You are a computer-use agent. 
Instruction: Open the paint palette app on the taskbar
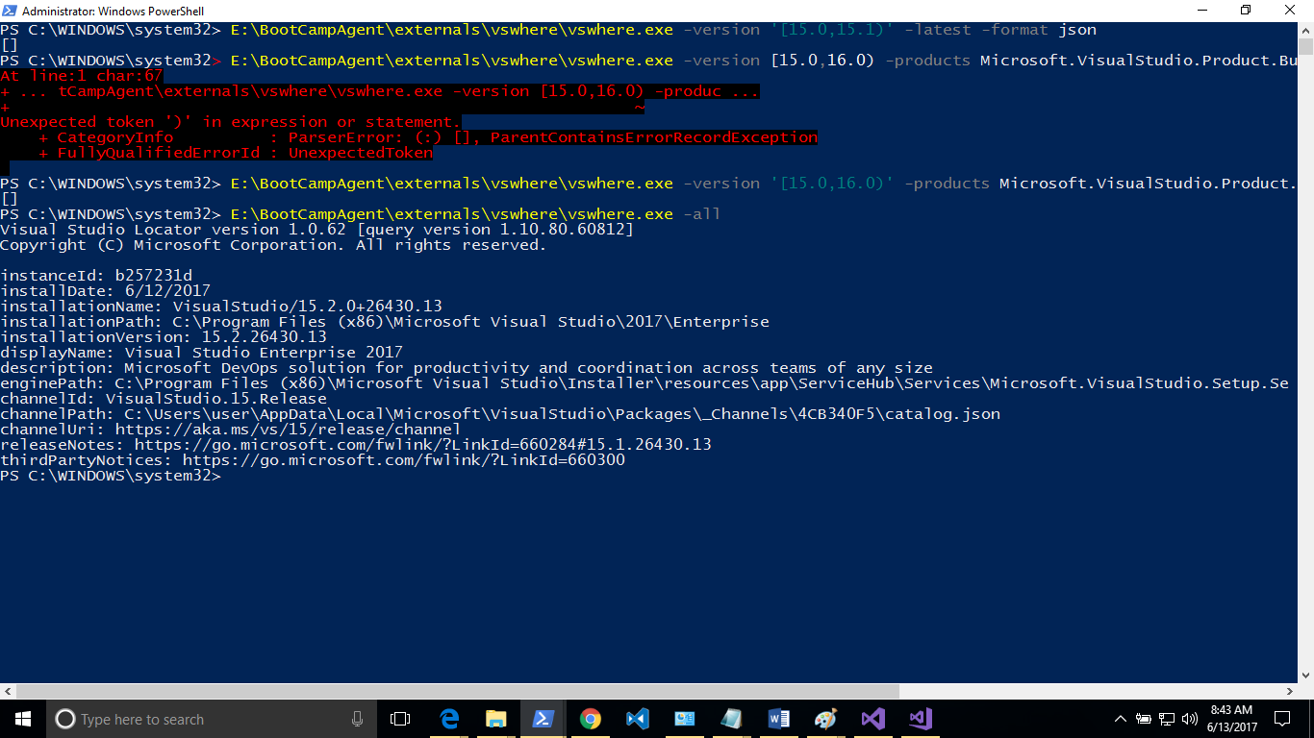coord(826,719)
